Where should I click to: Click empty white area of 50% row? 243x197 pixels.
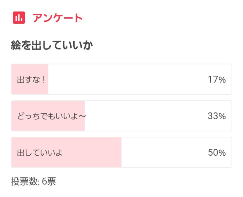point(164,152)
